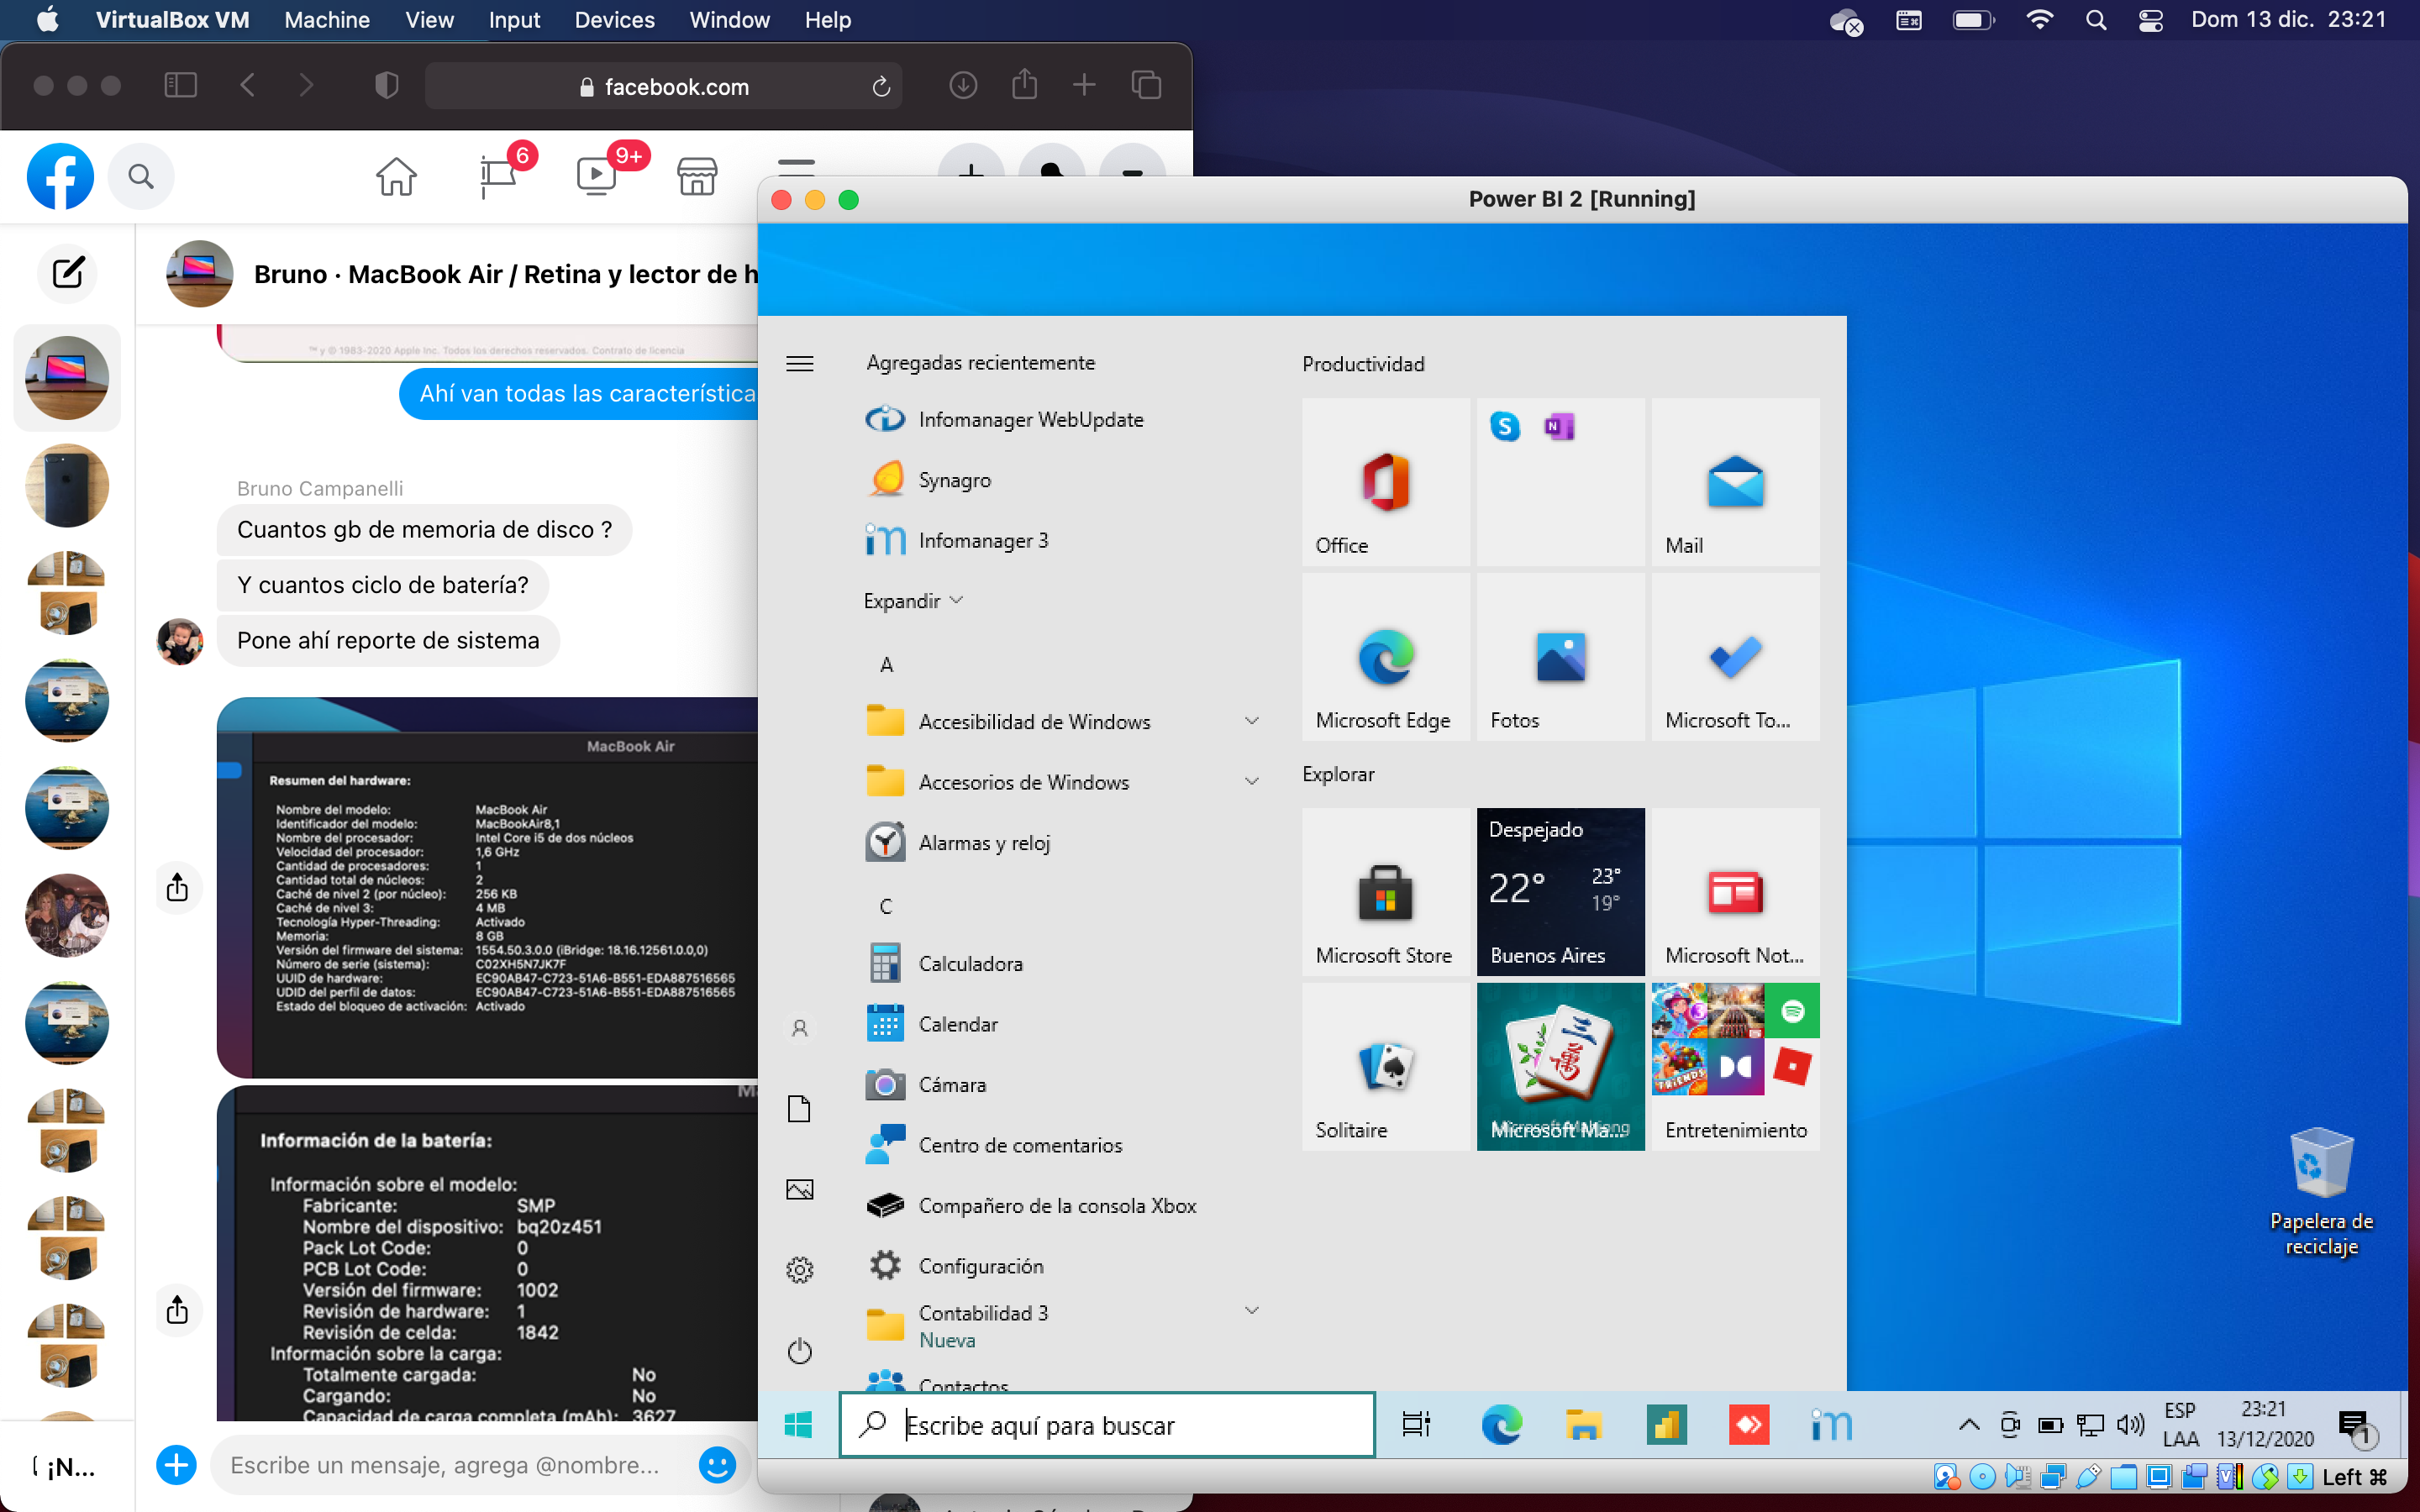Open the Machine menu in menu bar
This screenshot has width=2420, height=1512.
(x=326, y=20)
